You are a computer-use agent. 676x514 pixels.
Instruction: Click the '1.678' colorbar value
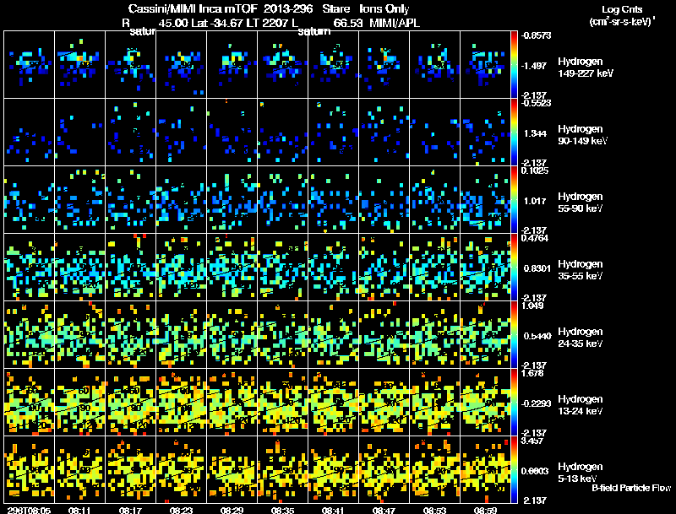532,374
